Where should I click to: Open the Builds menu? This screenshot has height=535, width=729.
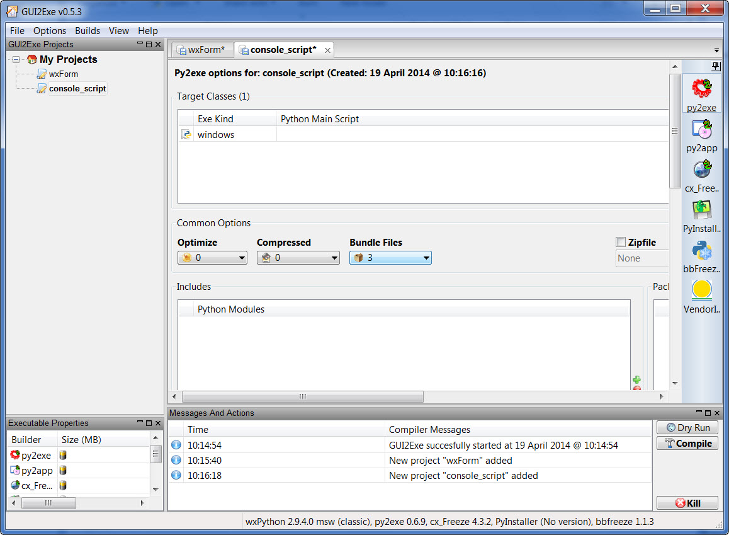pos(88,31)
